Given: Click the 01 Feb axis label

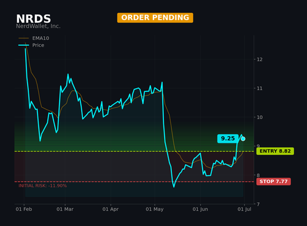Looking at the screenshot, I should tap(24, 209).
